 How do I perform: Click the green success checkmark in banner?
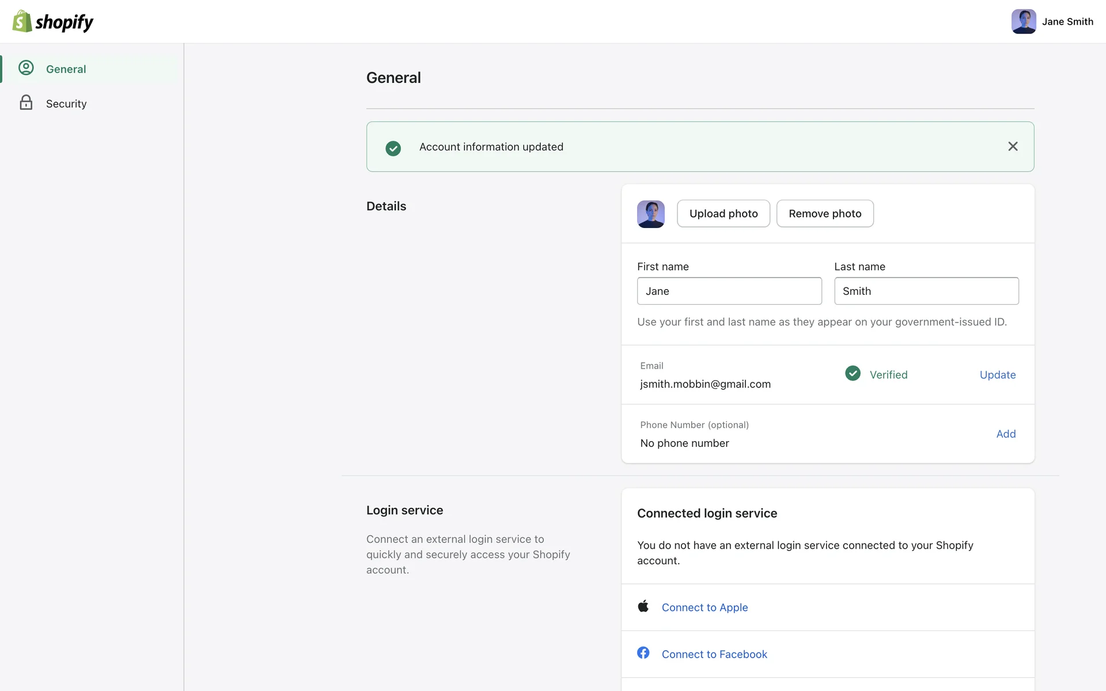[x=393, y=148]
